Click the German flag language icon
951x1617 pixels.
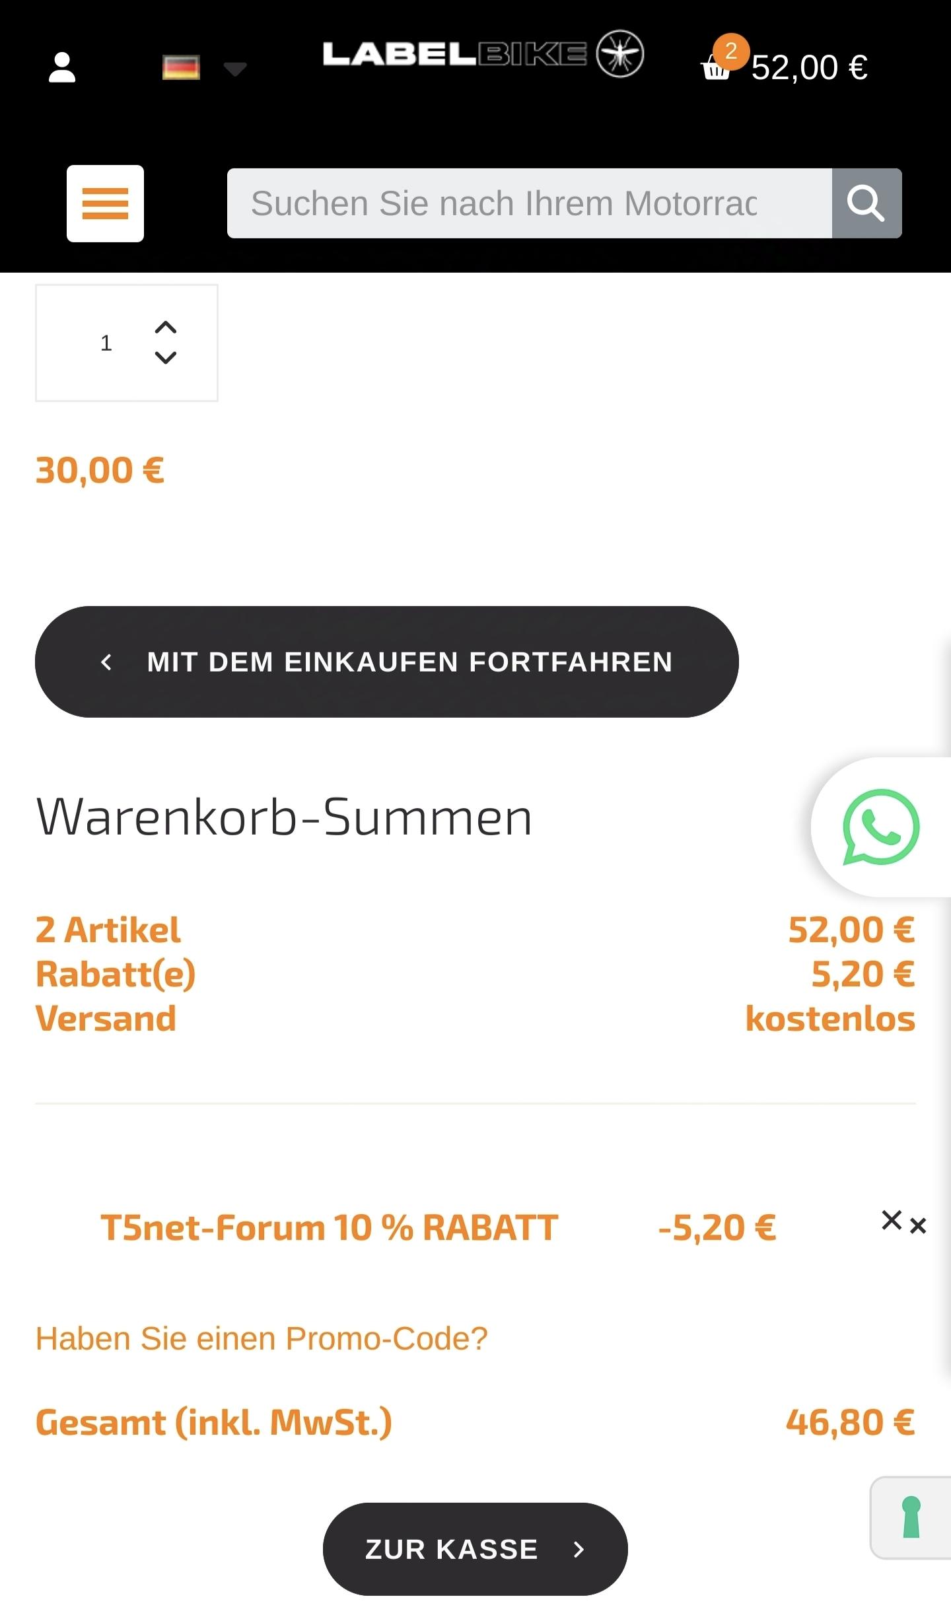coord(181,67)
